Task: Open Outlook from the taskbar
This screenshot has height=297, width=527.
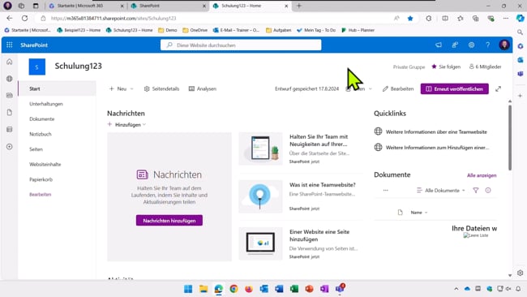Action: 263,289
